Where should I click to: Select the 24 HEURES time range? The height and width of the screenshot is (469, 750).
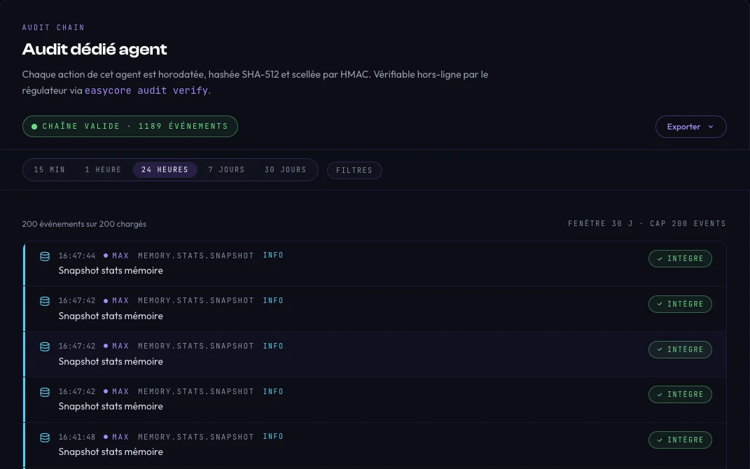click(x=165, y=169)
